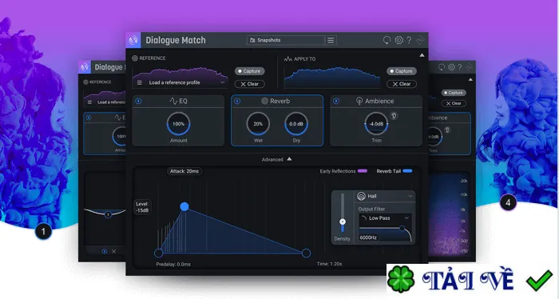Collapse the top section with up arrow
The width and height of the screenshot is (559, 299).
[422, 55]
